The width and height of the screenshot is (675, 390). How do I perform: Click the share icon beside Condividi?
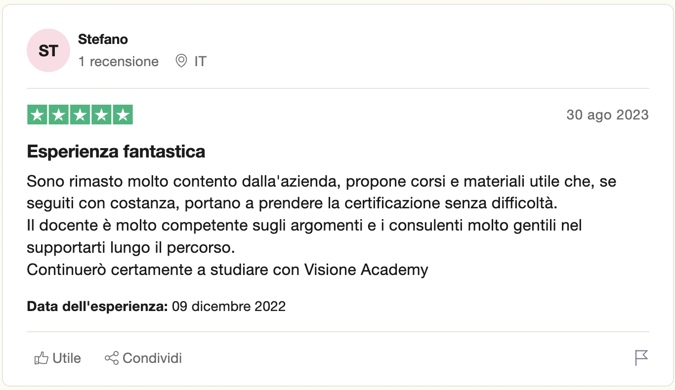point(112,358)
